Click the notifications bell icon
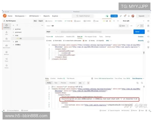 125,16
